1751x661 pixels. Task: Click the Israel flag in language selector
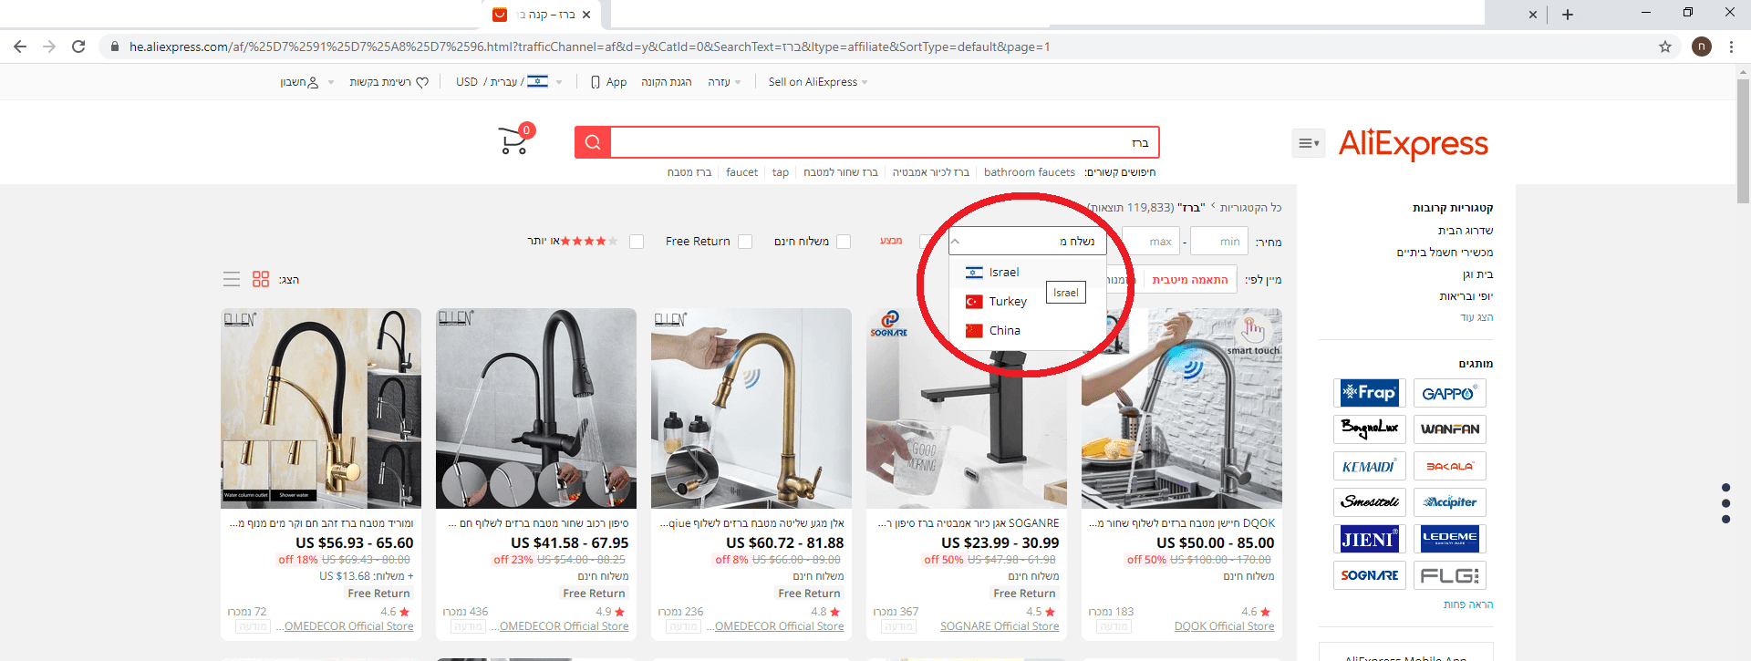[537, 81]
